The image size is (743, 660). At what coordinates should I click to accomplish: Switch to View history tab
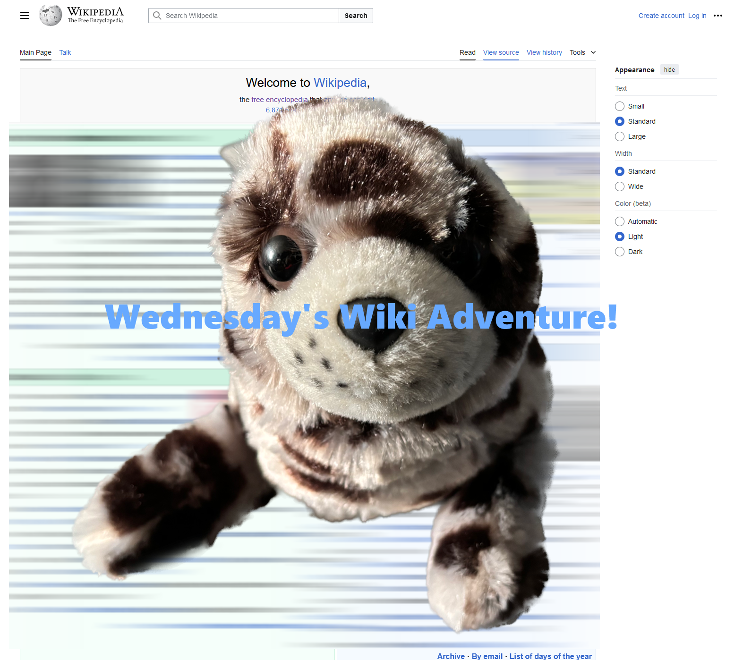point(544,52)
